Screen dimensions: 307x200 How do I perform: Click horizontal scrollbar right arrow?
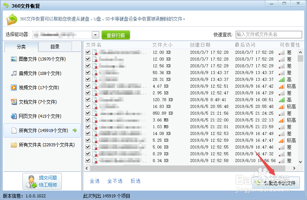[x=294, y=168]
